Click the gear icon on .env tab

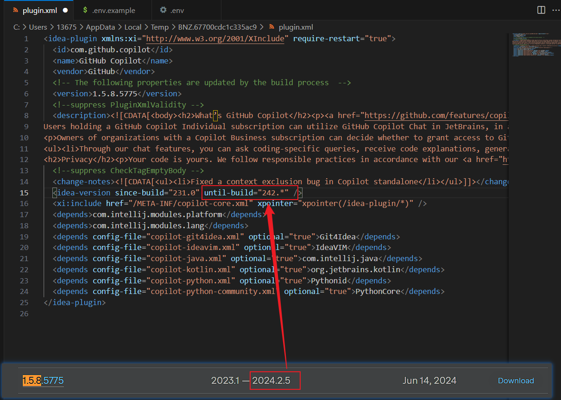[163, 10]
